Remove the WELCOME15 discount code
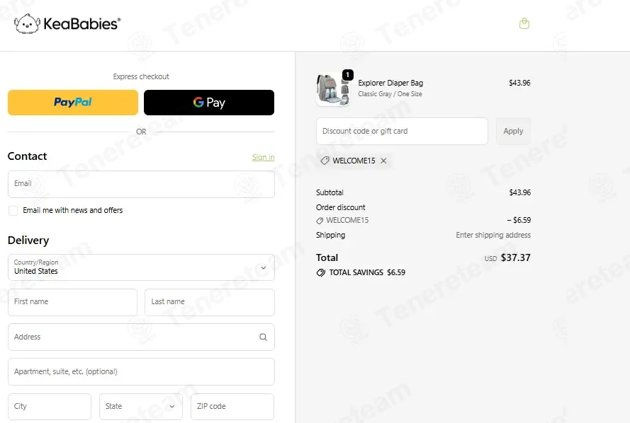 [383, 161]
